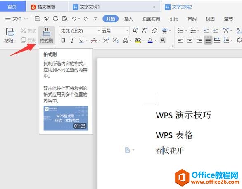The height and width of the screenshot is (189, 242).
Task: Switch to the 开始 (Home) ribbon tab
Action: 111,19
